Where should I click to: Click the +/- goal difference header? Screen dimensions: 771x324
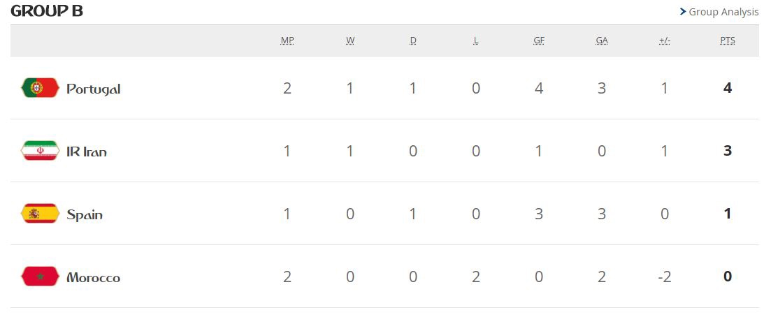pyautogui.click(x=665, y=40)
